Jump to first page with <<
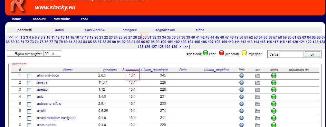The width and height of the screenshot is (326, 127). 11,37
